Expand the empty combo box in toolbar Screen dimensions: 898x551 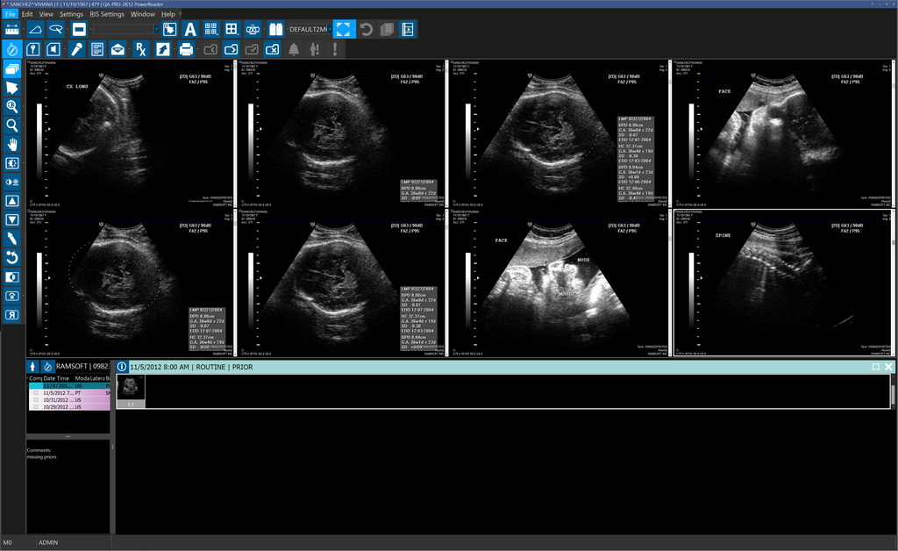tap(156, 29)
